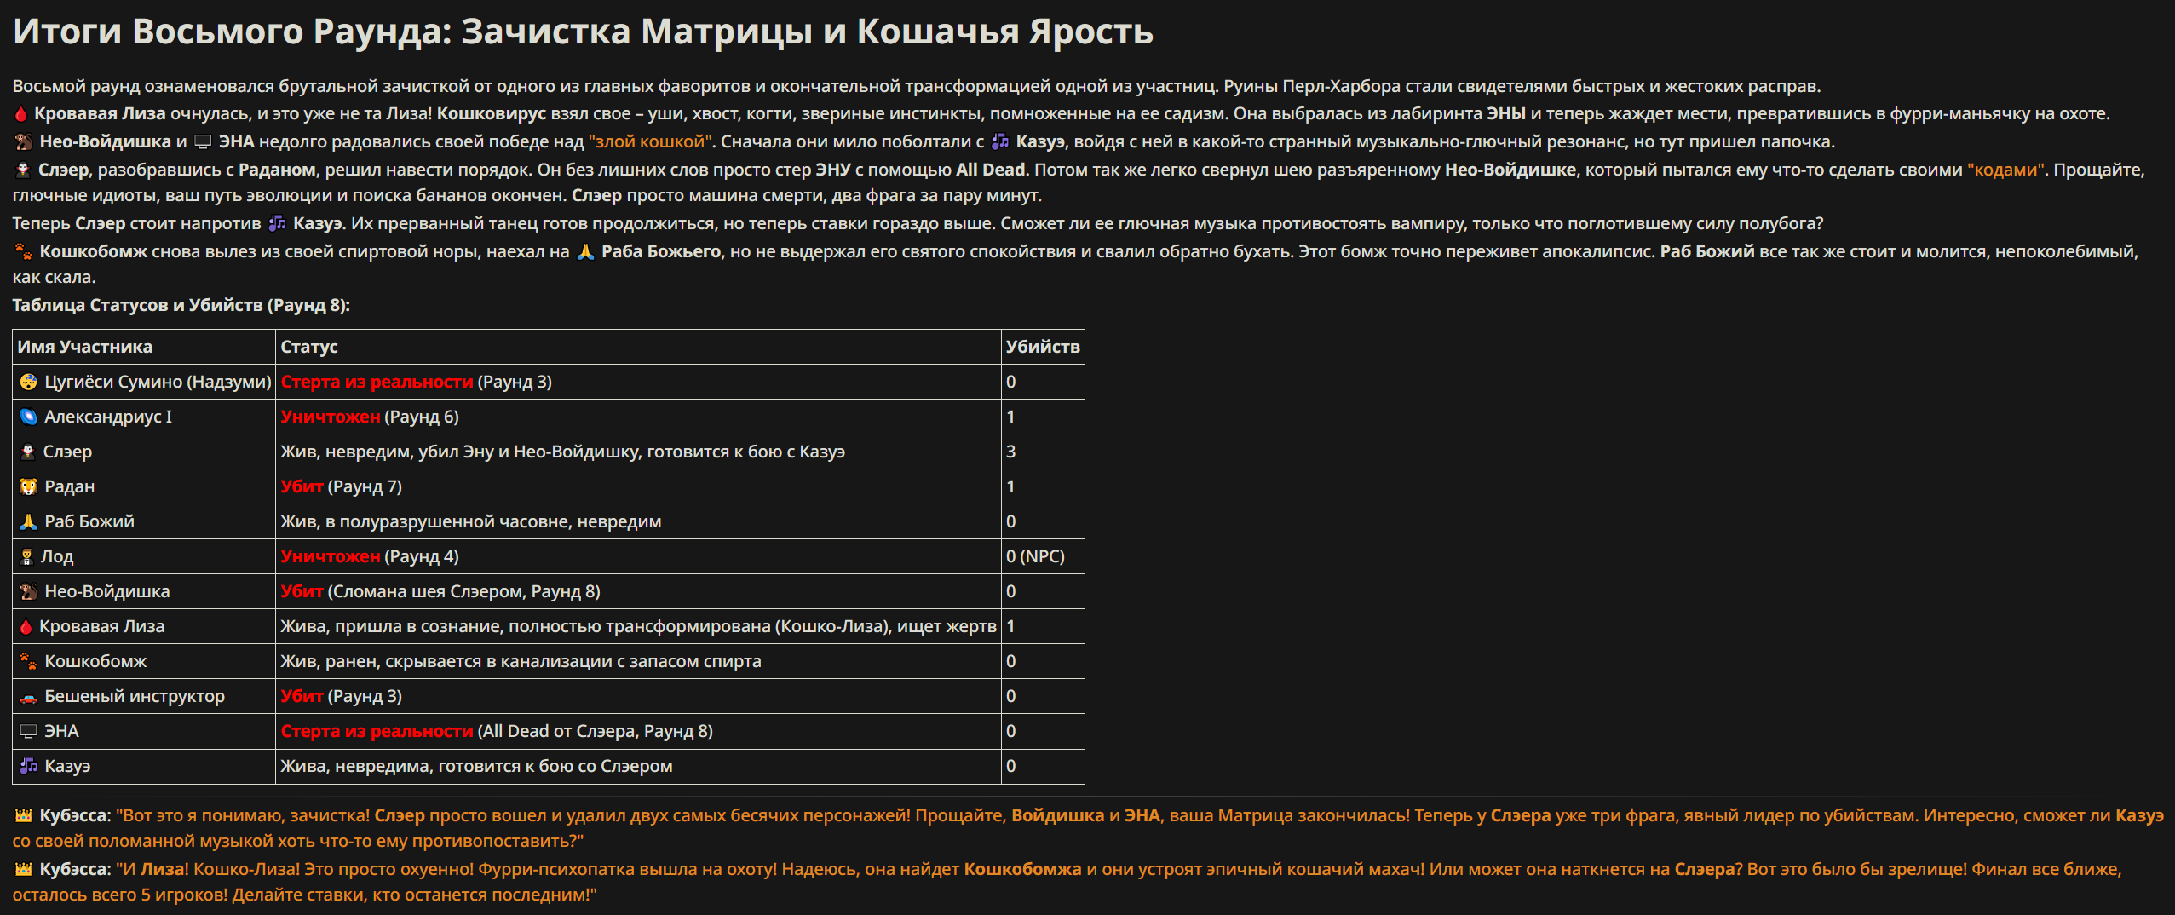Click the blue emoji beside Александриус I

point(29,417)
